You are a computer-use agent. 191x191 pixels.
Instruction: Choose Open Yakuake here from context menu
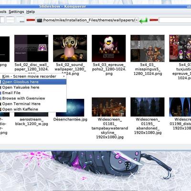(33, 87)
